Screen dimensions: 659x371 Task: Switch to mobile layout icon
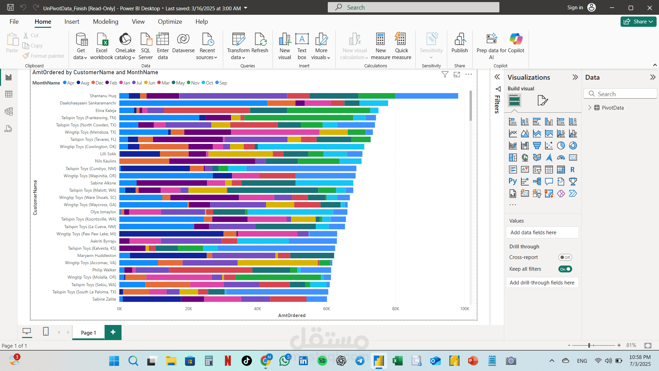click(x=46, y=331)
